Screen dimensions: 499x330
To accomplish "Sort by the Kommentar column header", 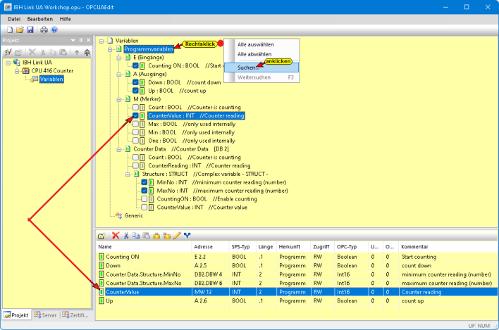I will [448, 247].
